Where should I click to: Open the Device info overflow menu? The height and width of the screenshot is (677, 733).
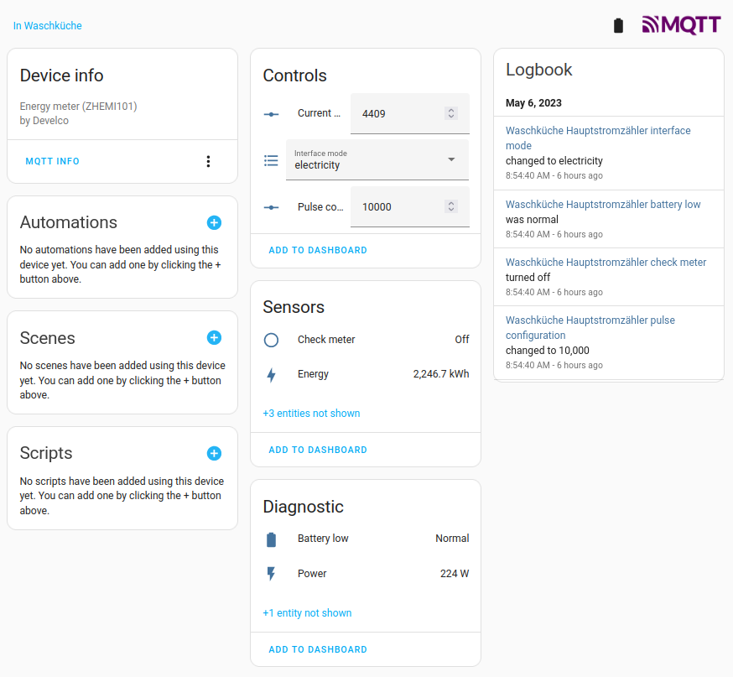pos(208,161)
